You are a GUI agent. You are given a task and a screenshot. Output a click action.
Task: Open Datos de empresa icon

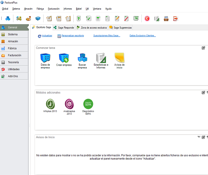pyautogui.click(x=45, y=58)
